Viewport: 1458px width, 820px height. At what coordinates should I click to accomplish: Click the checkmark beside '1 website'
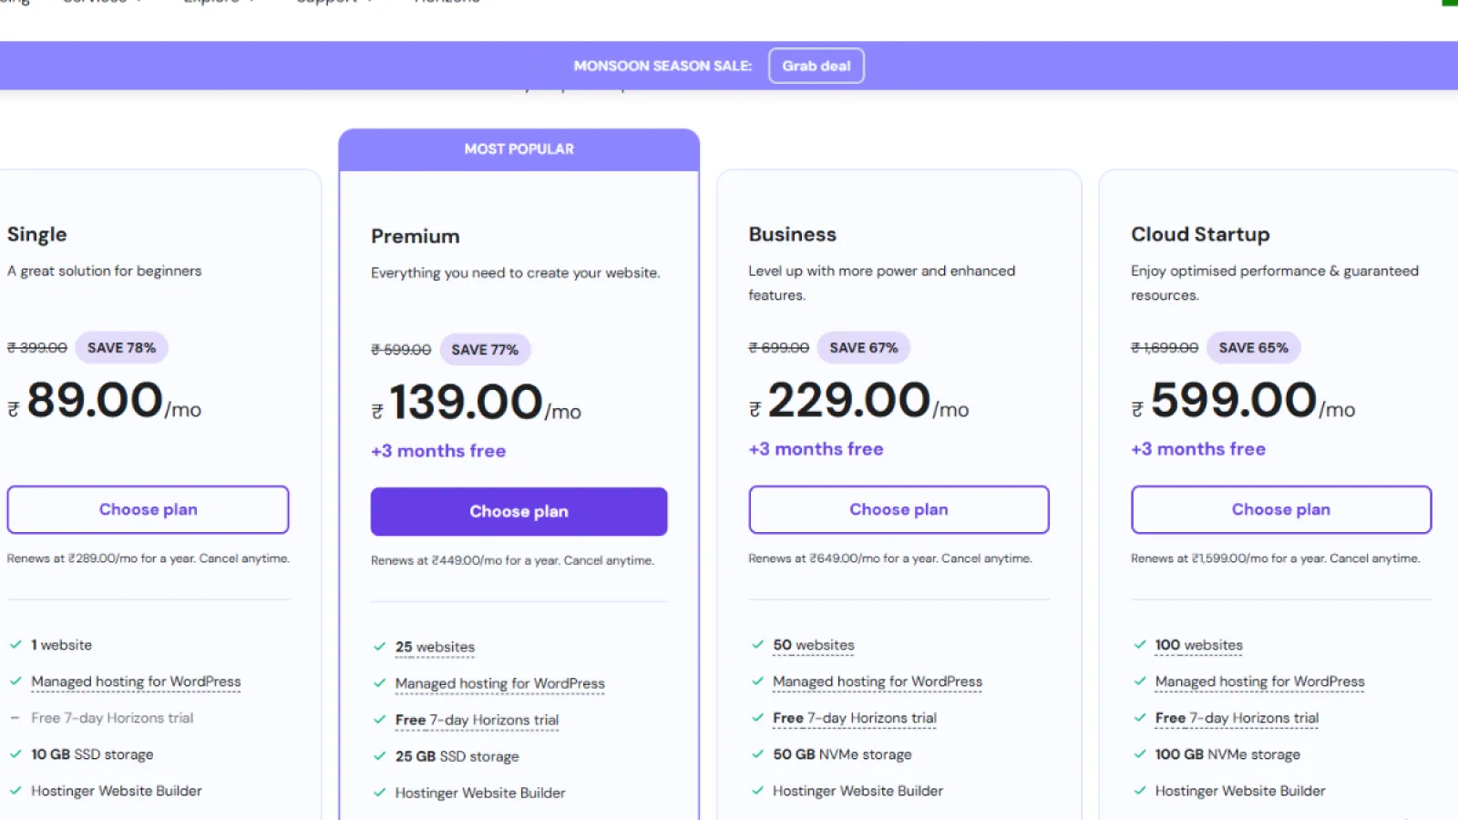point(15,644)
